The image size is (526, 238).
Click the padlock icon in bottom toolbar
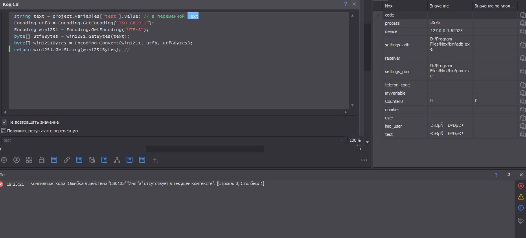tap(41, 160)
